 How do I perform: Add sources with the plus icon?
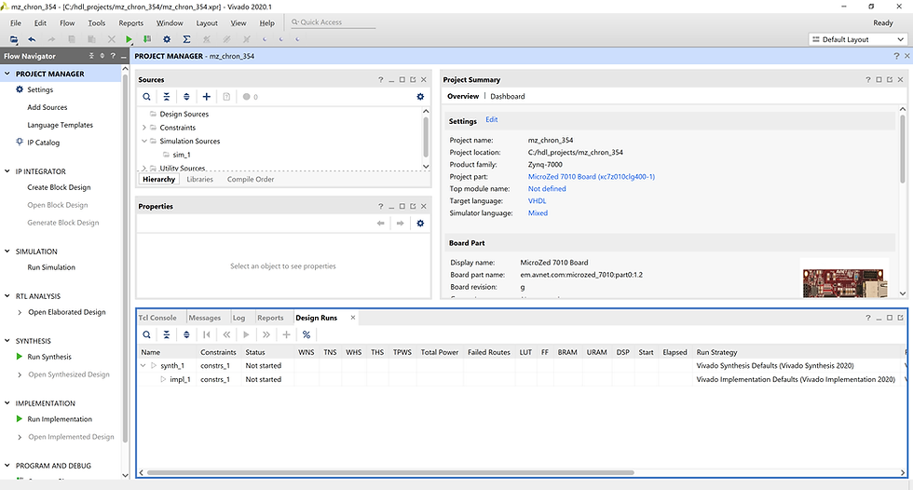(x=206, y=97)
